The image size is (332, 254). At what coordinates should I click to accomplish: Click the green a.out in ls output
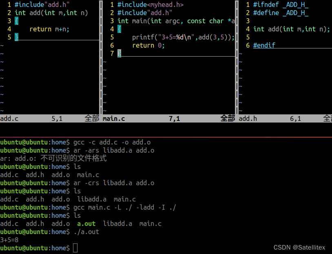click(x=86, y=223)
